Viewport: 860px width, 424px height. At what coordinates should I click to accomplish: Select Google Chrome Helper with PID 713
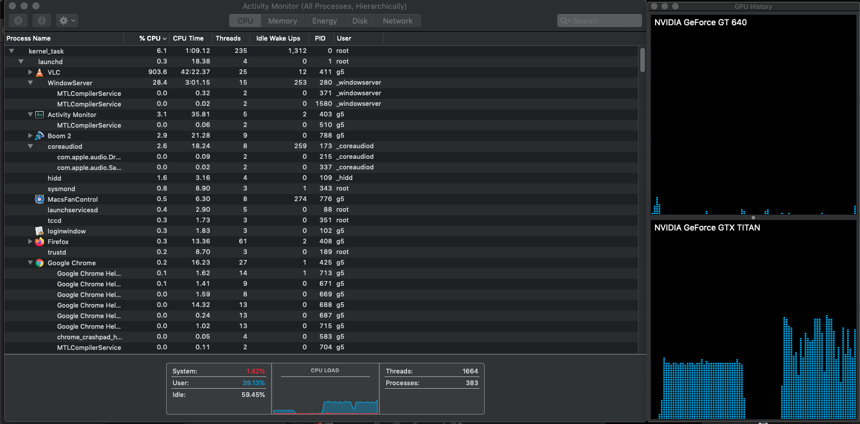tap(321, 273)
